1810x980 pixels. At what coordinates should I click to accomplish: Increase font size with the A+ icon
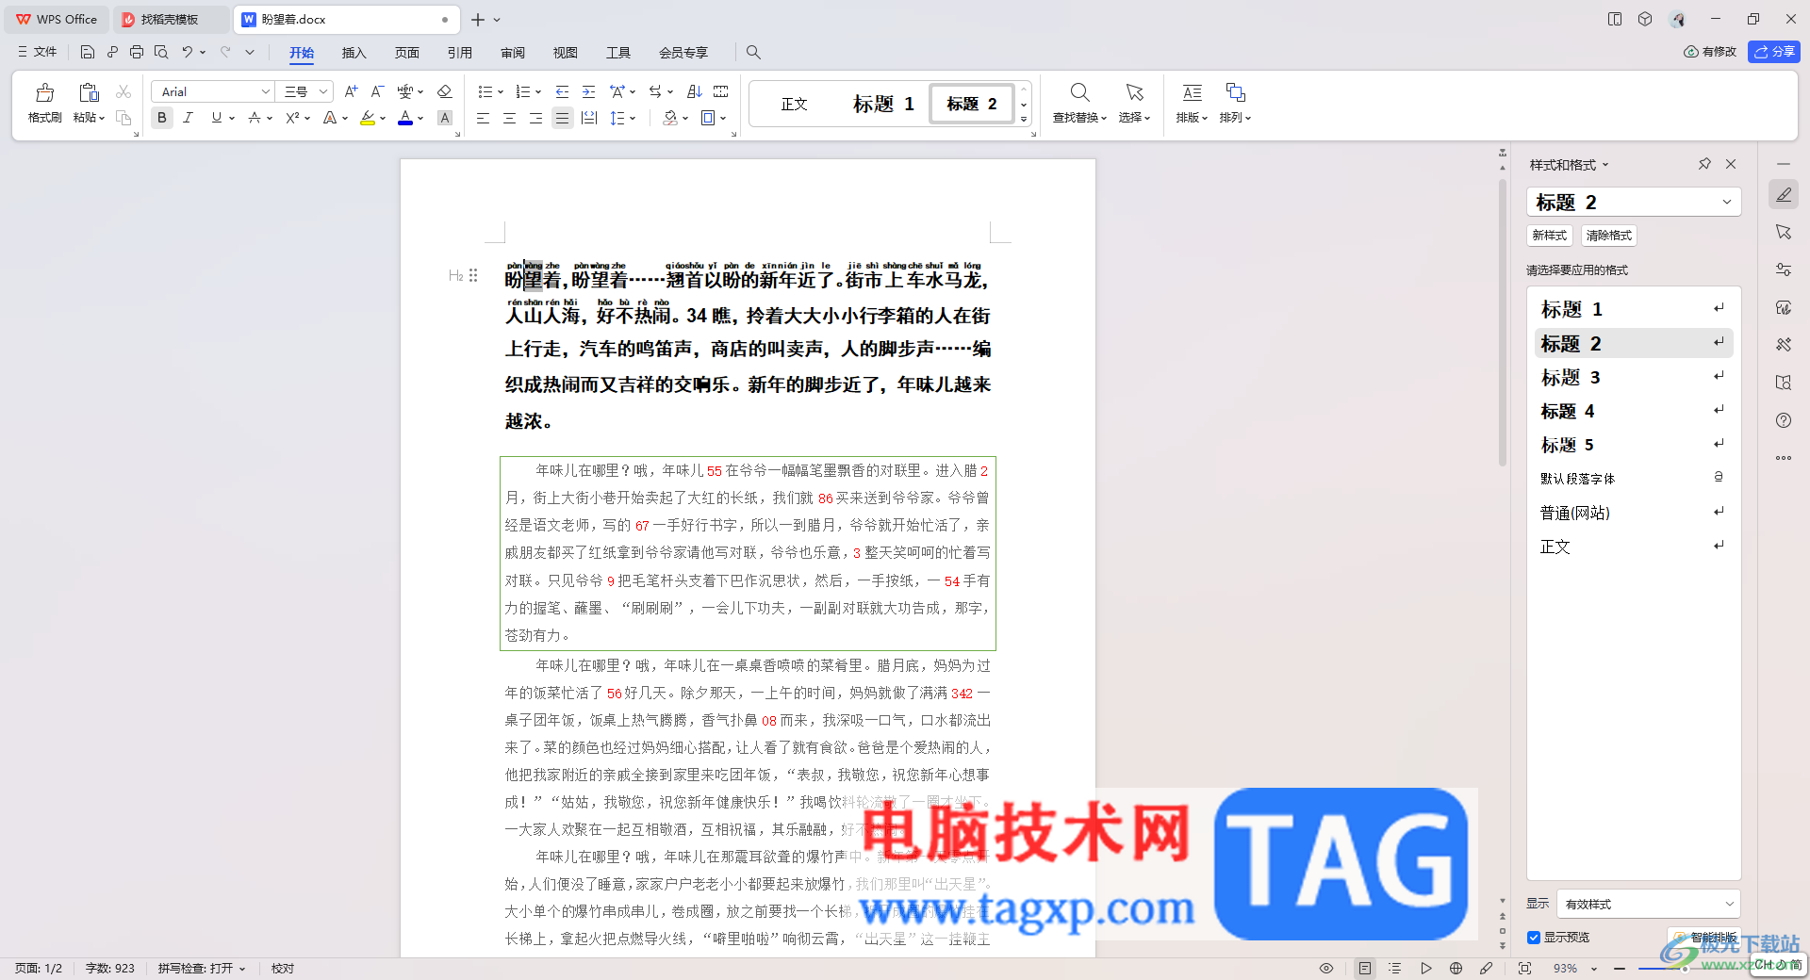point(351,91)
